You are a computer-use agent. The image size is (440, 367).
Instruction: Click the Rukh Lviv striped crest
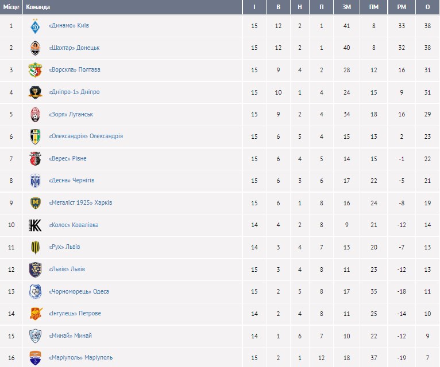[x=36, y=247]
